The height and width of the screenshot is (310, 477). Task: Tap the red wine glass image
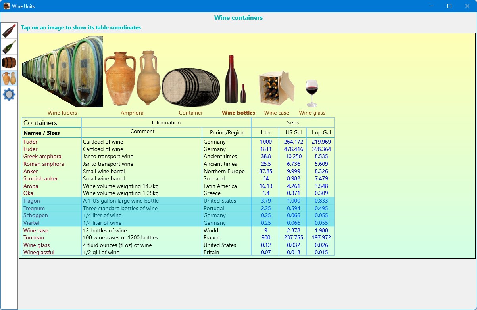click(x=312, y=93)
